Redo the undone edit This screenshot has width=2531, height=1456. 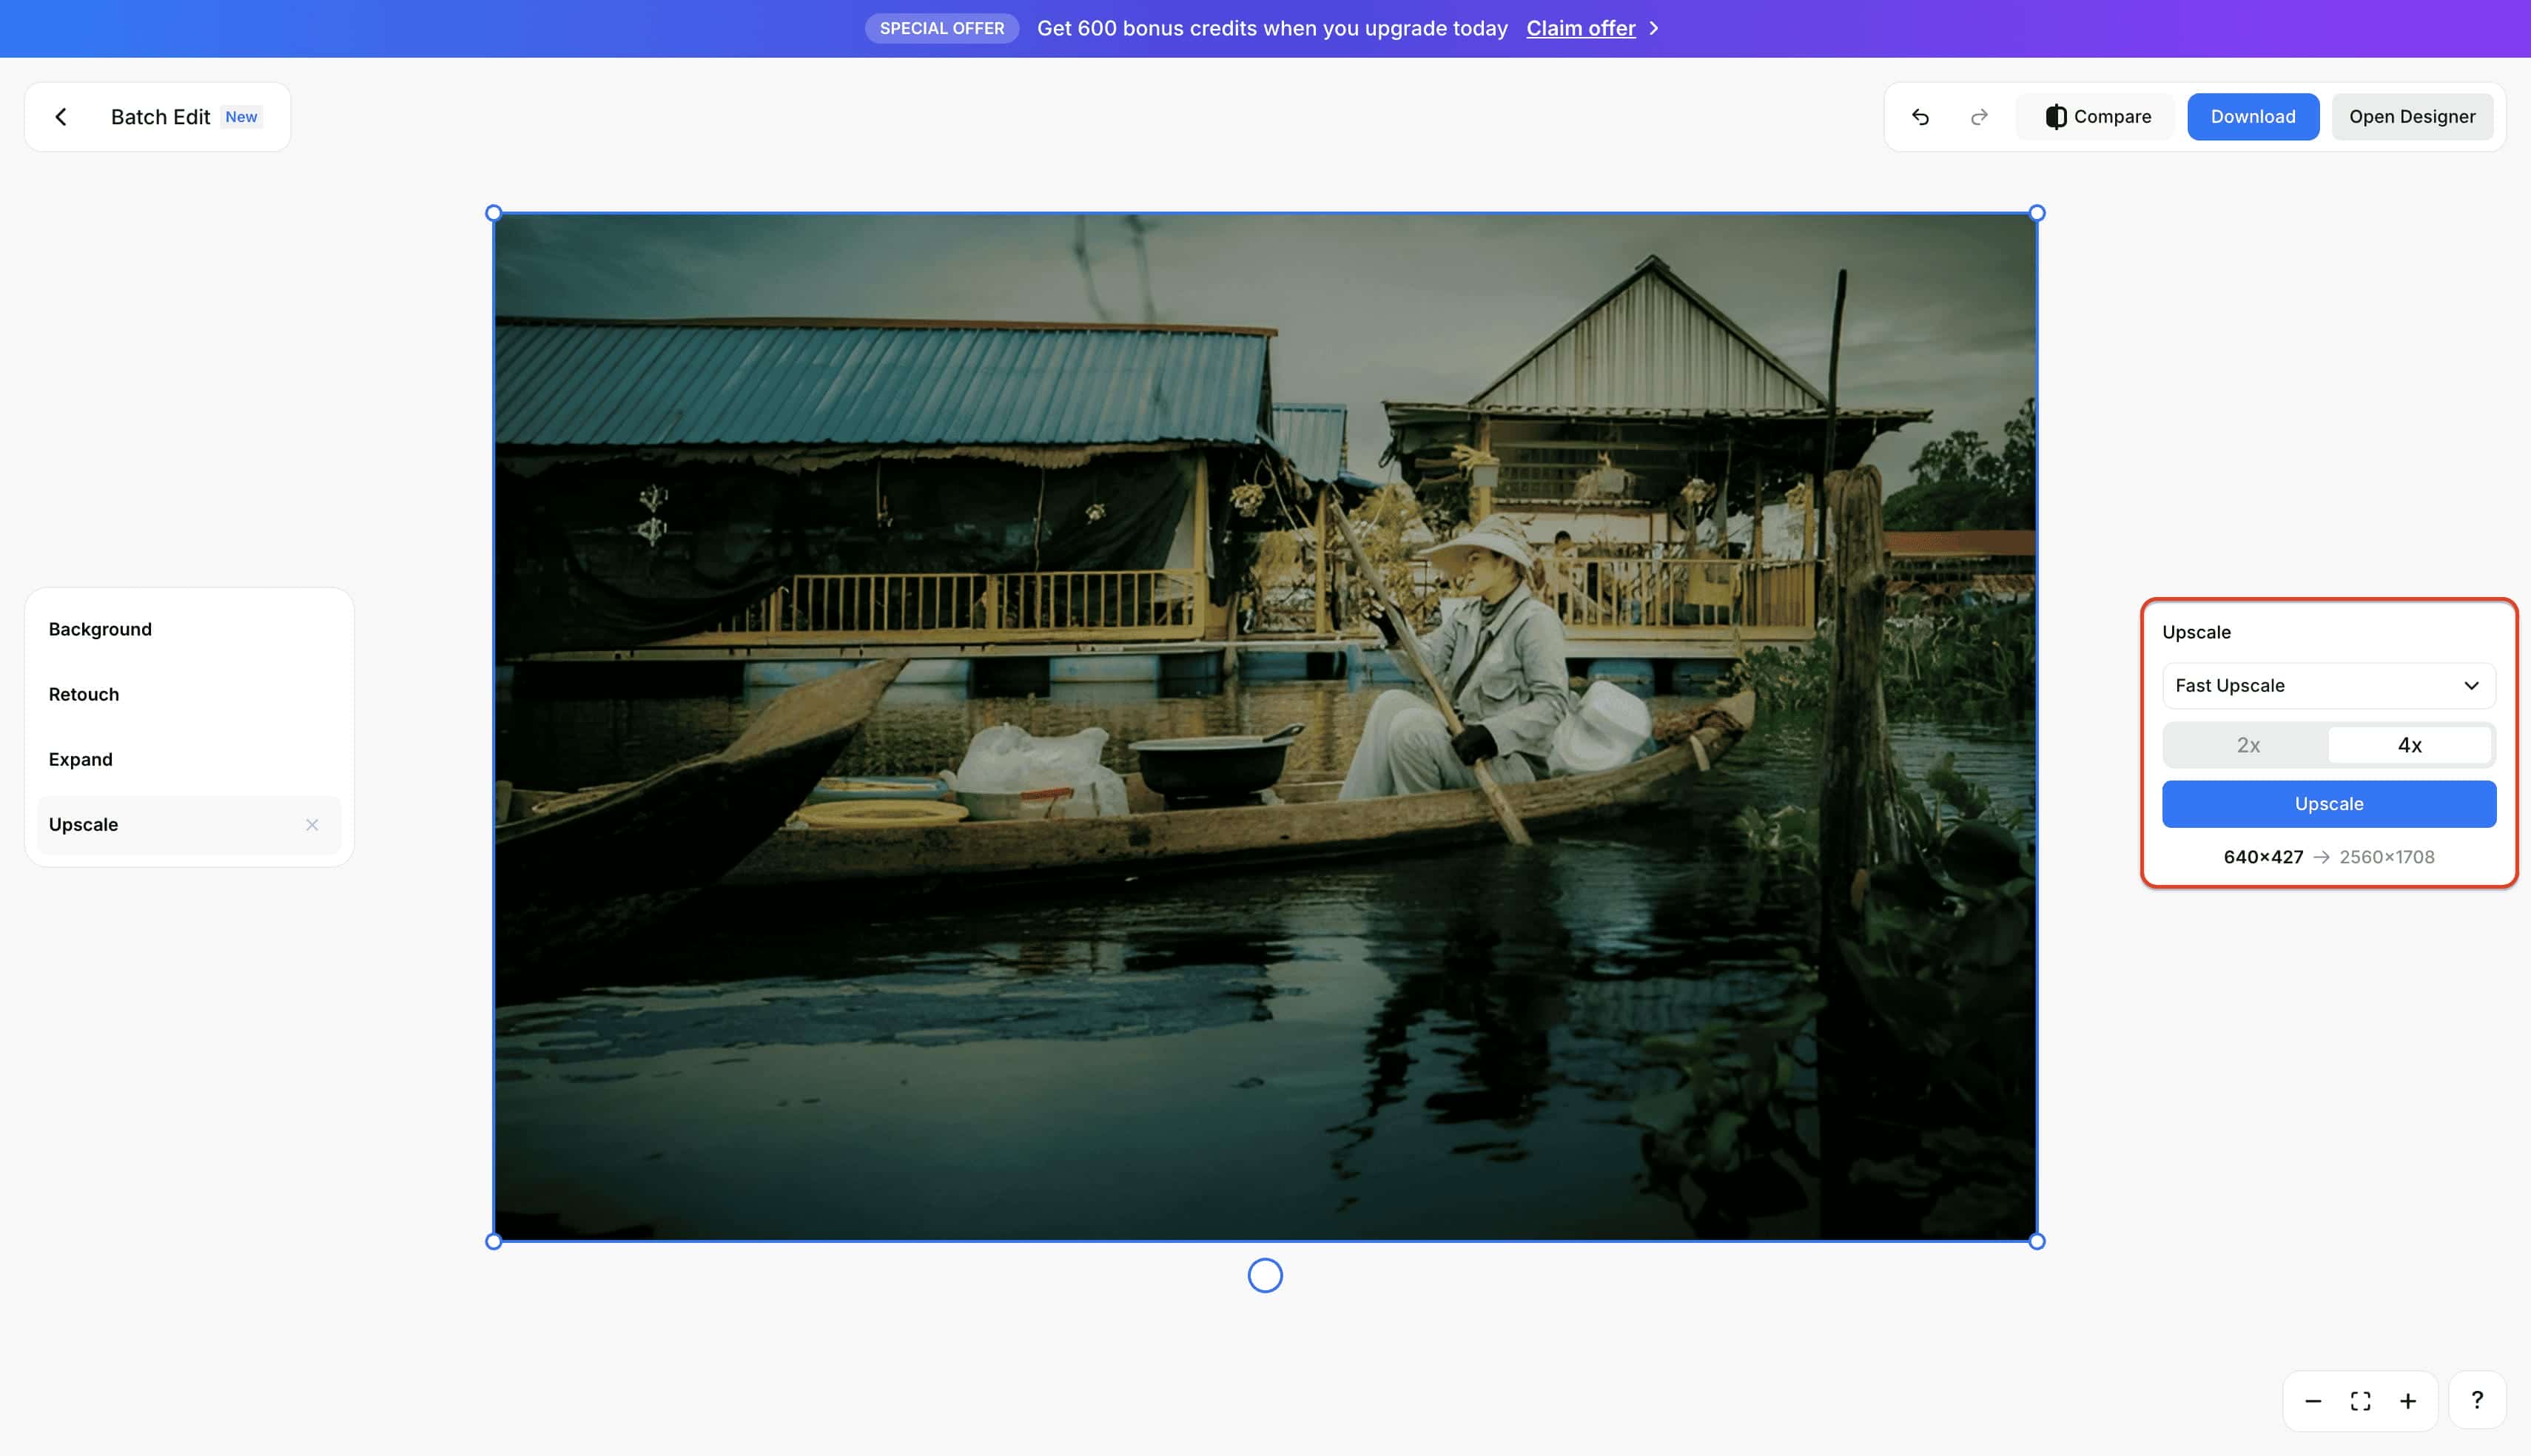1979,117
